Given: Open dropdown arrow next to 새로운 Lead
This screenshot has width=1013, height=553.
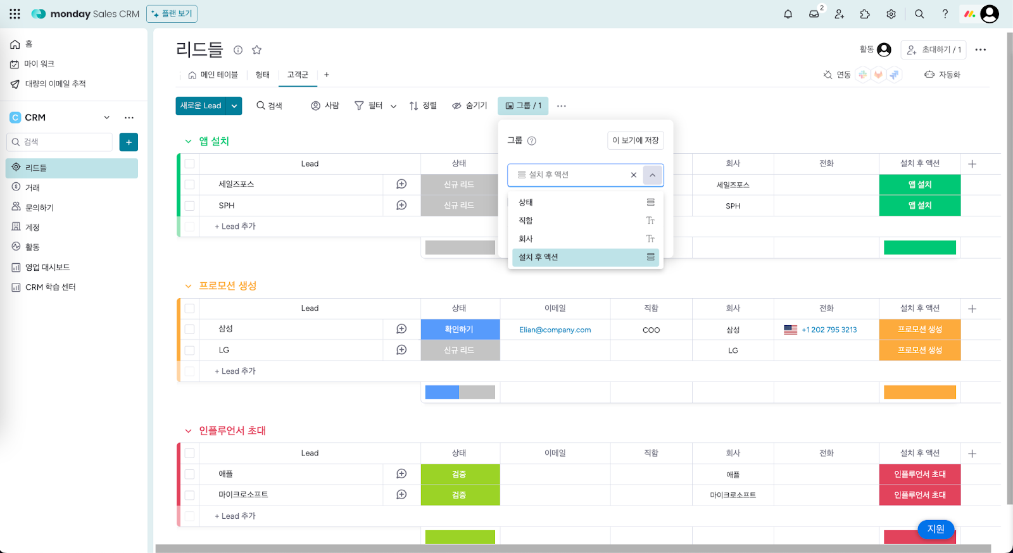Looking at the screenshot, I should click(234, 106).
